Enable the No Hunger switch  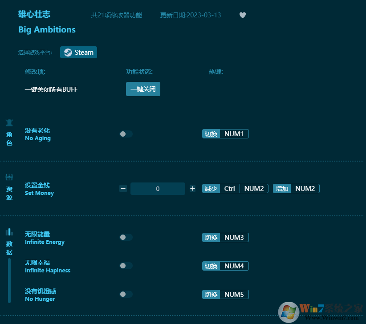tap(126, 294)
